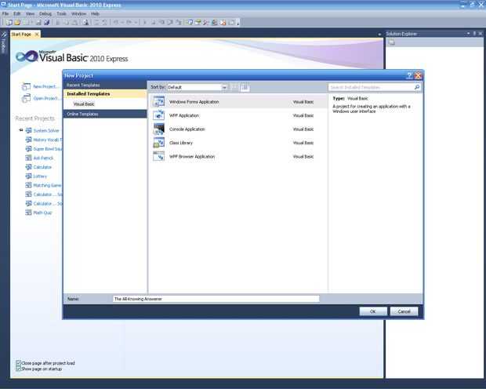Open the Properties Window toolbar icon

click(198, 22)
